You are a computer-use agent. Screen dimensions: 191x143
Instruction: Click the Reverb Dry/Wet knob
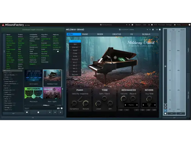149,99
